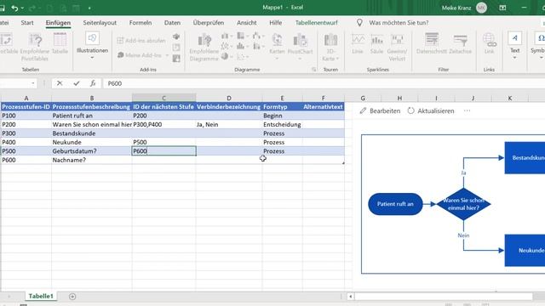545x306 pixels.
Task: Open the Start ribbon tab
Action: coord(27,23)
